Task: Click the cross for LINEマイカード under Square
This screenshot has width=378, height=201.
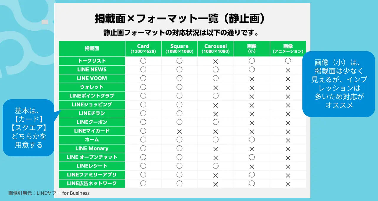Action: pyautogui.click(x=179, y=132)
